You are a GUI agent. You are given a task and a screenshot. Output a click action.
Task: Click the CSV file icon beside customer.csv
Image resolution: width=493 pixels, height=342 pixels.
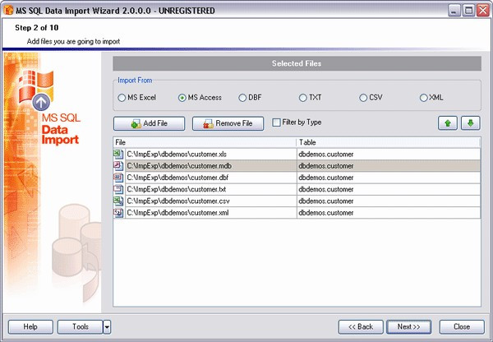tap(118, 201)
